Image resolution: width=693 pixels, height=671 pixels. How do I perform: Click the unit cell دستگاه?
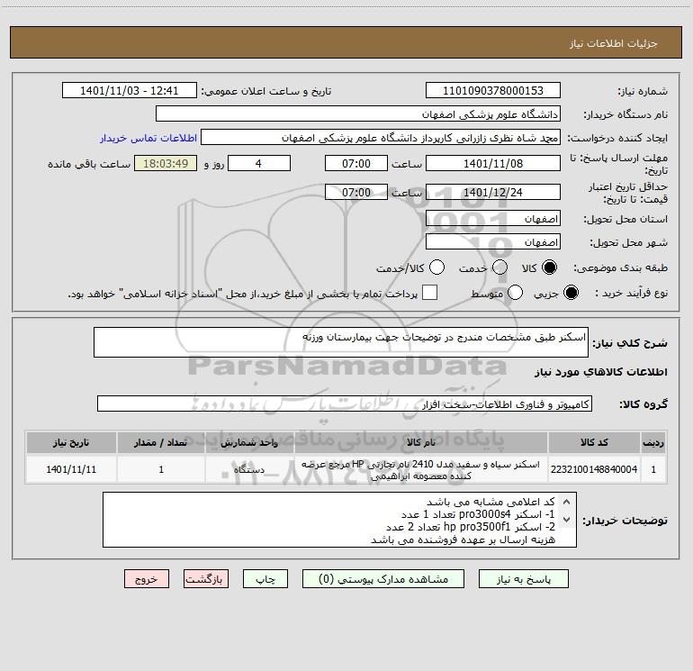click(x=249, y=469)
